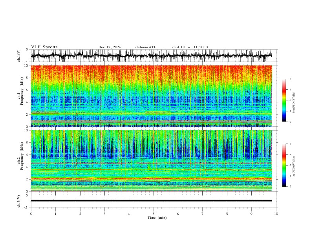Click time axis tick label "6"
Image resolution: width=311 pixels, height=240 pixels.
(178, 214)
